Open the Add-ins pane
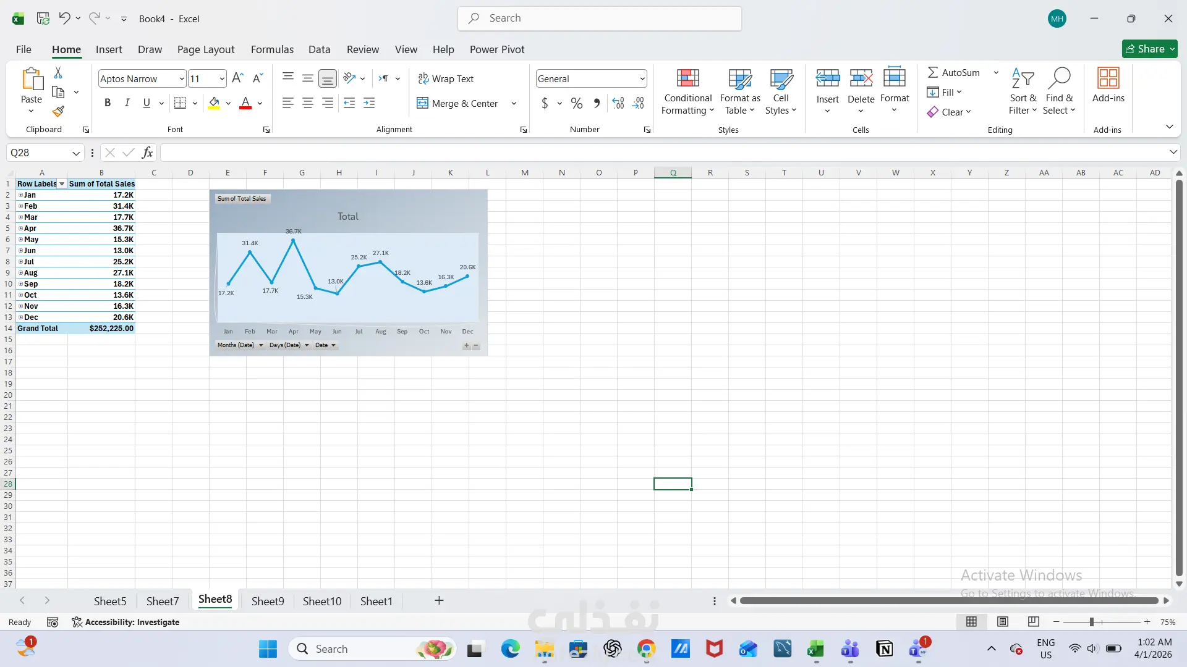1187x667 pixels. (1108, 85)
